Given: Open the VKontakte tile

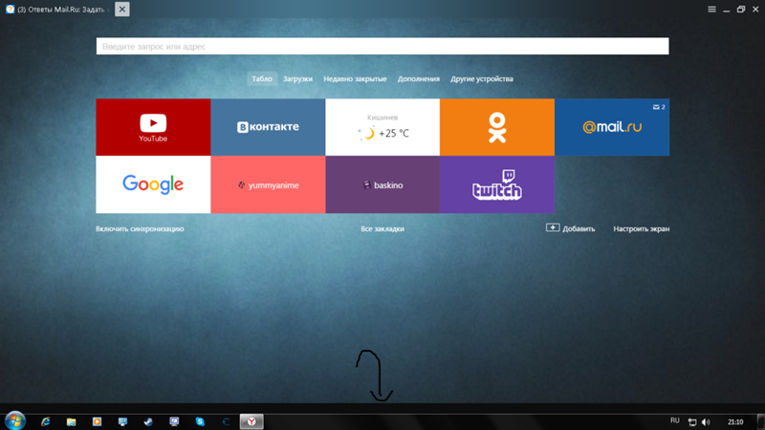Looking at the screenshot, I should [268, 127].
